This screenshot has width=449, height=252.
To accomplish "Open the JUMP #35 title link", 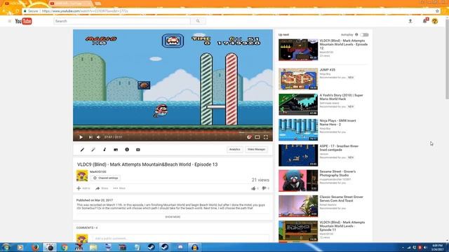I will click(328, 70).
